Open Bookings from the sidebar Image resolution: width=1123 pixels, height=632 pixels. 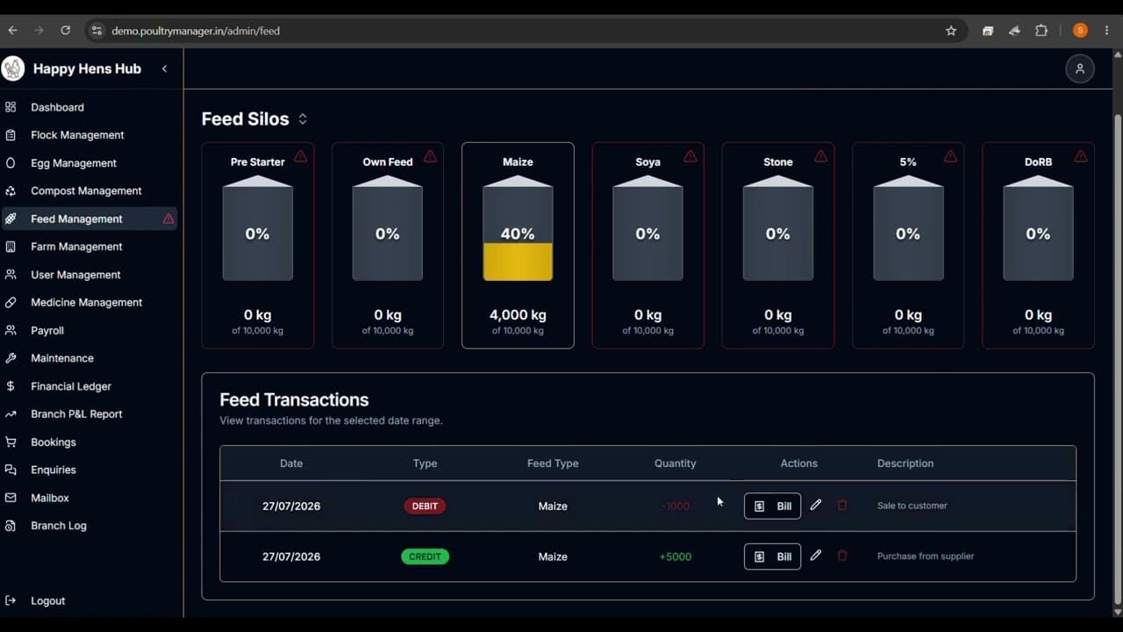point(89,442)
